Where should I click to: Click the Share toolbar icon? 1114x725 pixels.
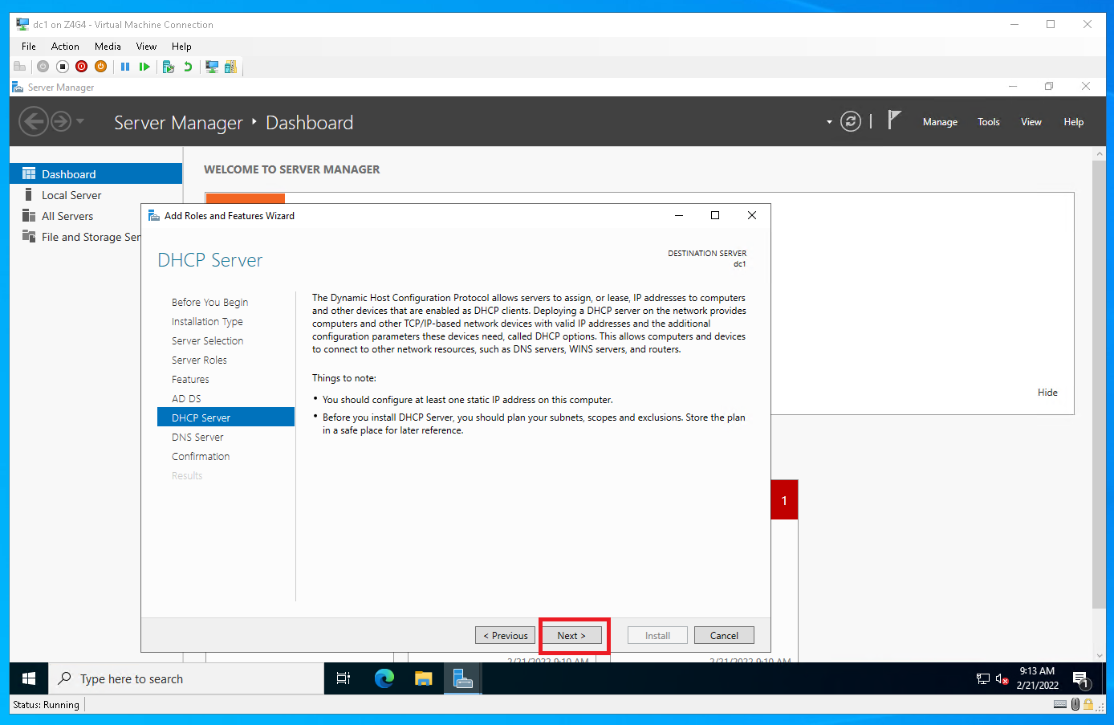tap(231, 67)
